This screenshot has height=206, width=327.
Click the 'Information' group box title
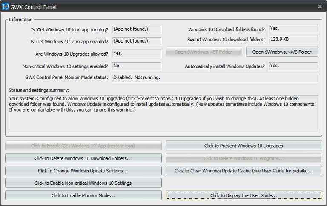tap(20, 20)
